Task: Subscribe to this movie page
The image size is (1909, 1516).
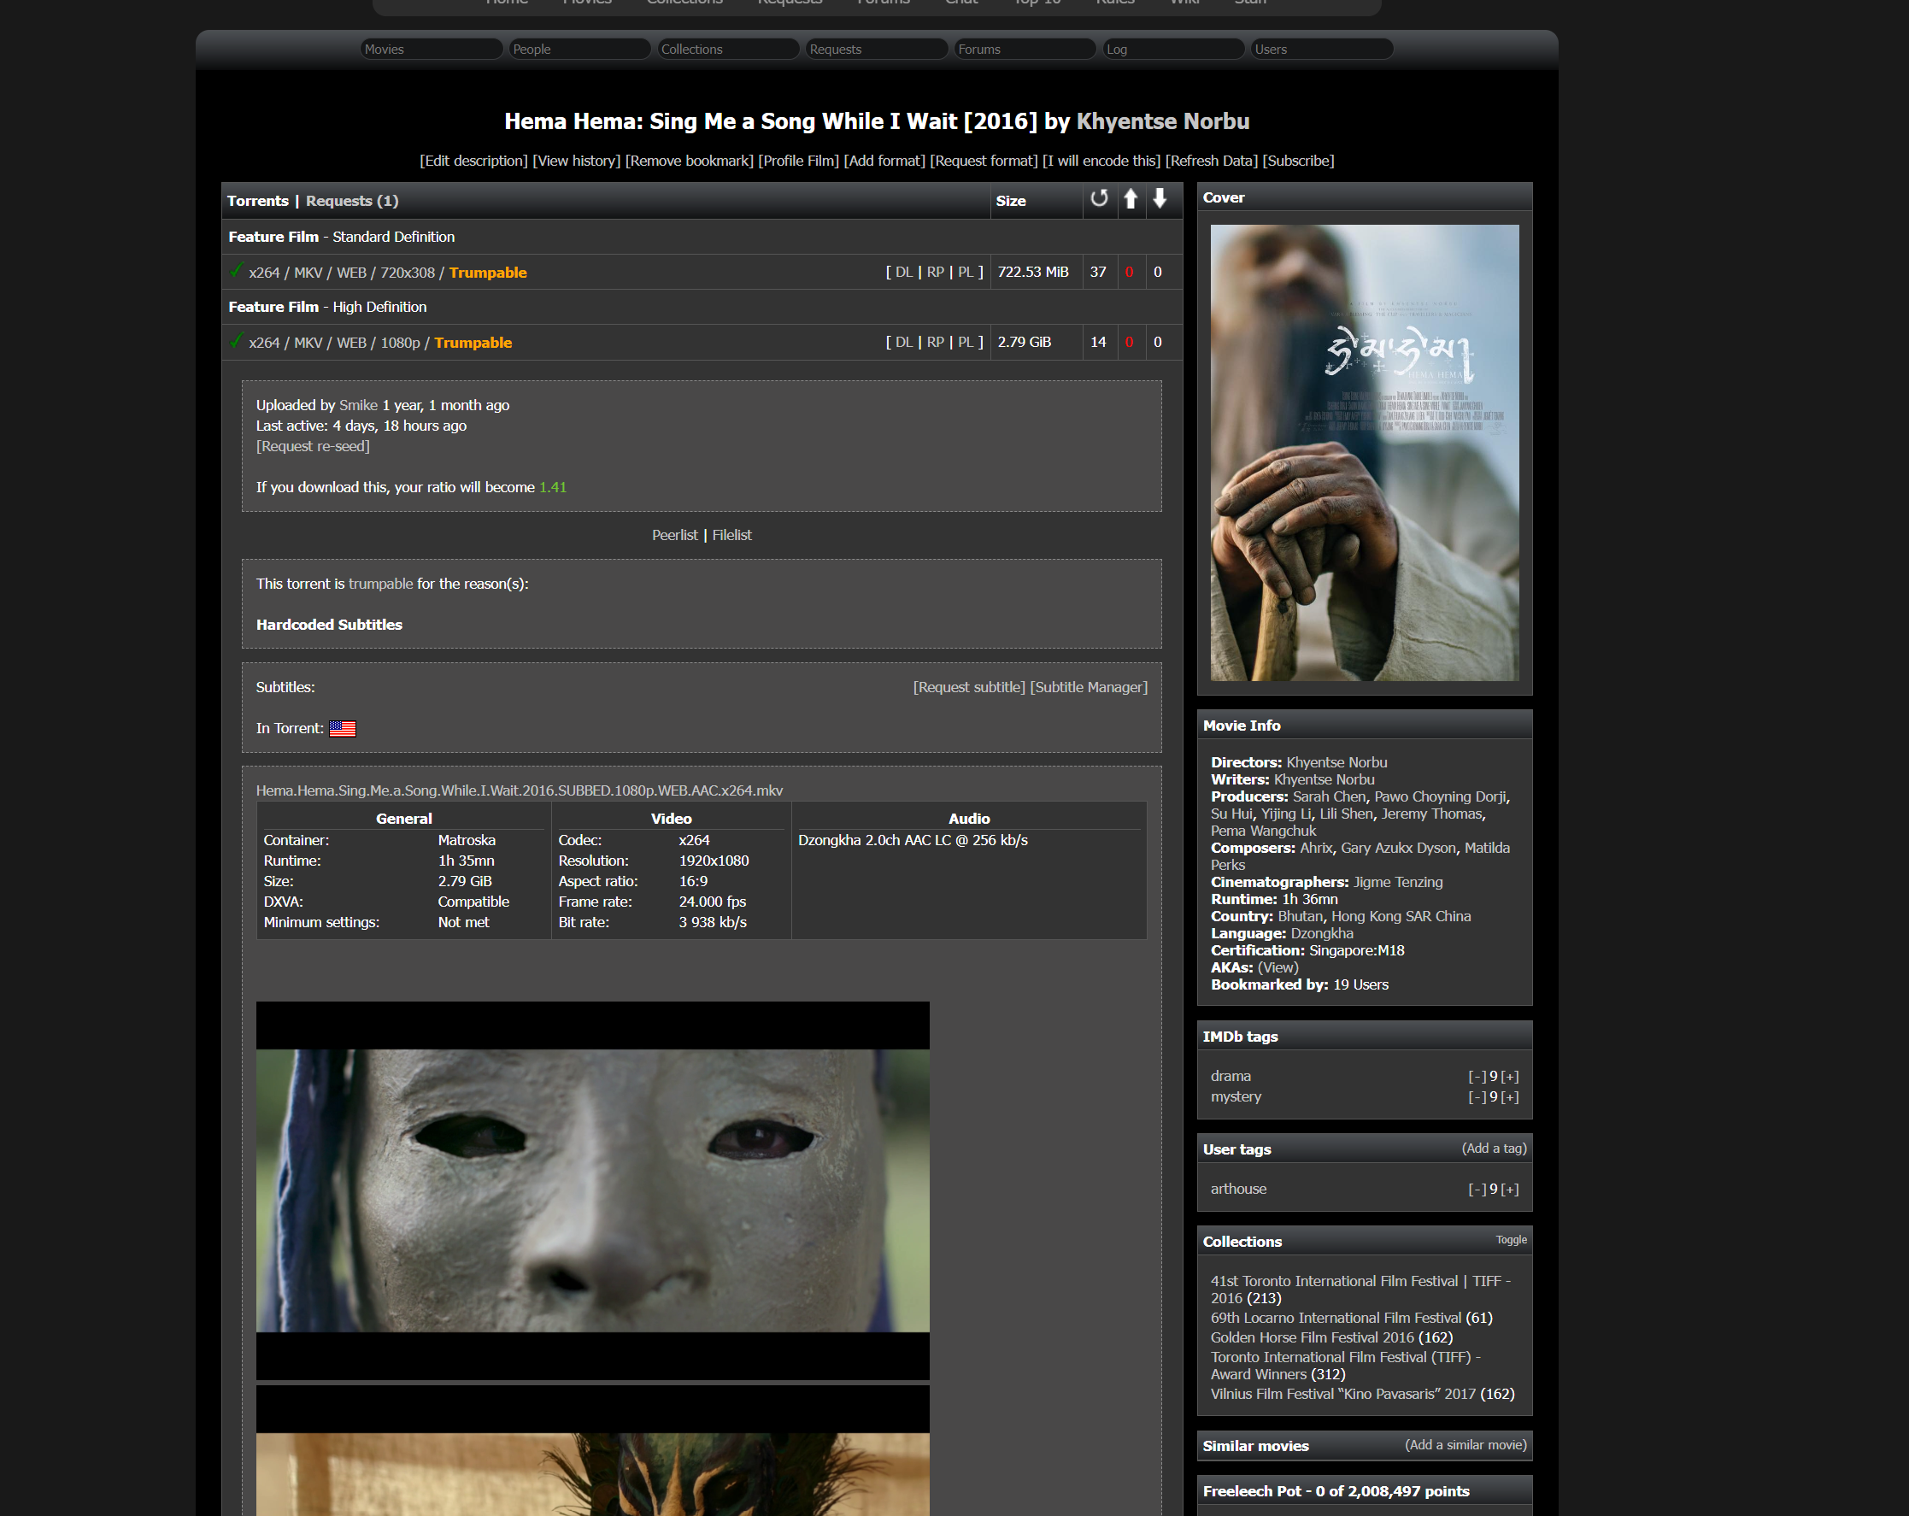Action: 1298,161
